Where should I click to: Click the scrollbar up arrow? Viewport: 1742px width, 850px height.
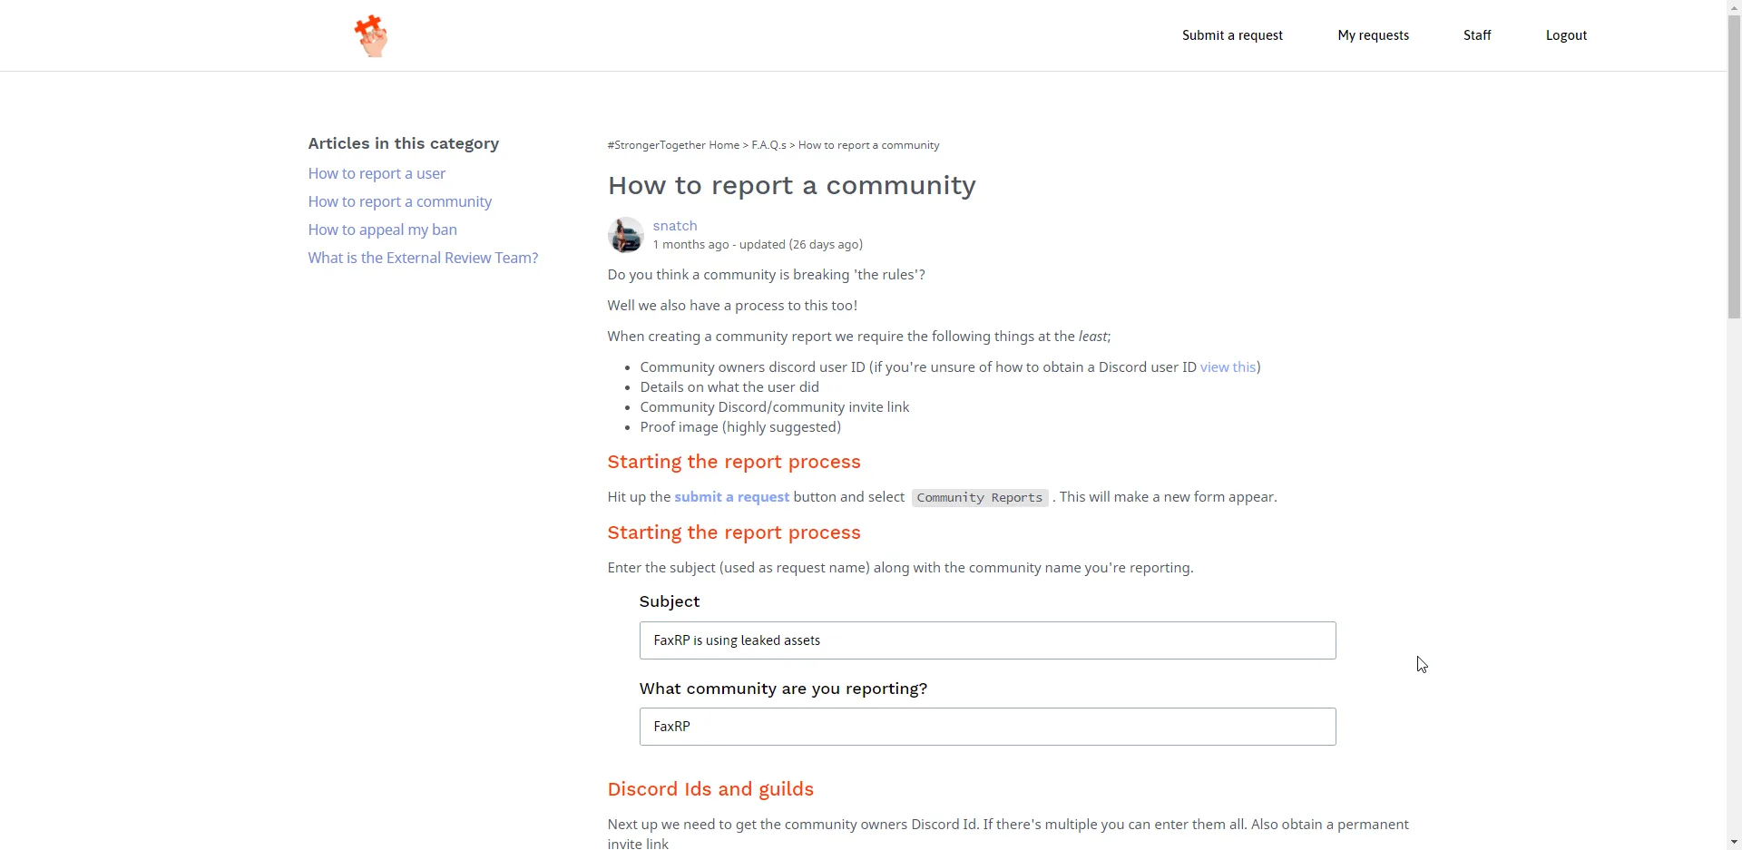(1734, 7)
